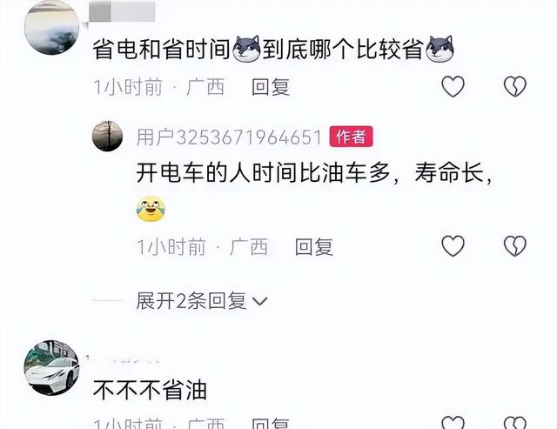The width and height of the screenshot is (557, 429).
Task: Click the red 作者 author badge
Action: tap(351, 137)
